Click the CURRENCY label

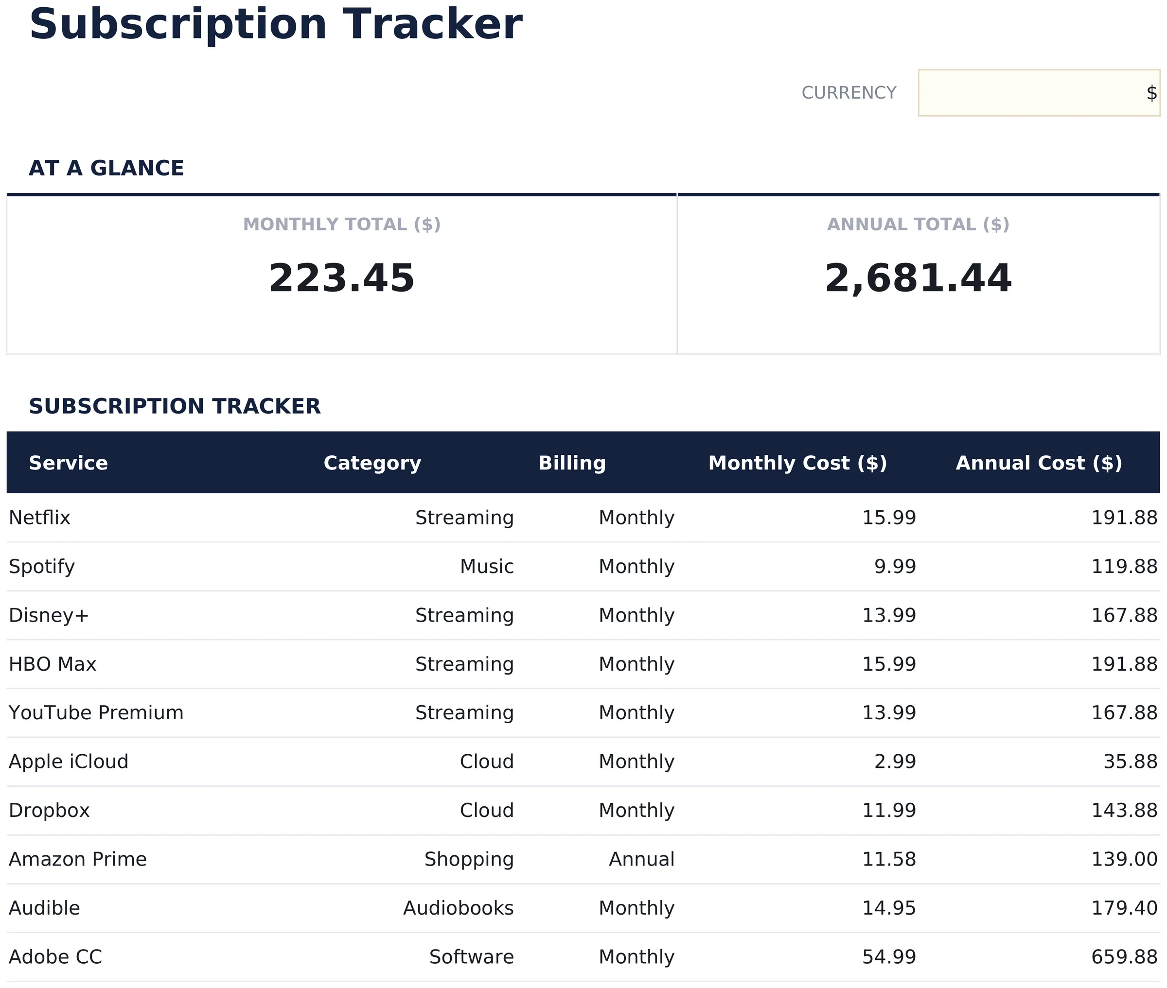pyautogui.click(x=849, y=93)
